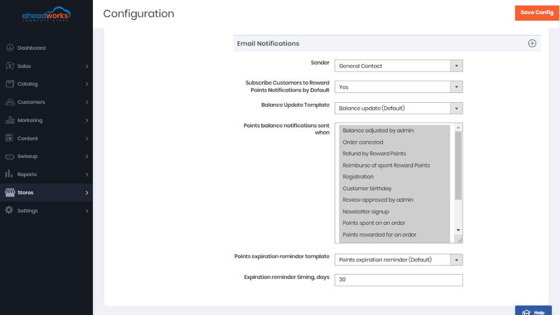
Task: Click the Email Notifications plus circle icon
Action: (532, 43)
